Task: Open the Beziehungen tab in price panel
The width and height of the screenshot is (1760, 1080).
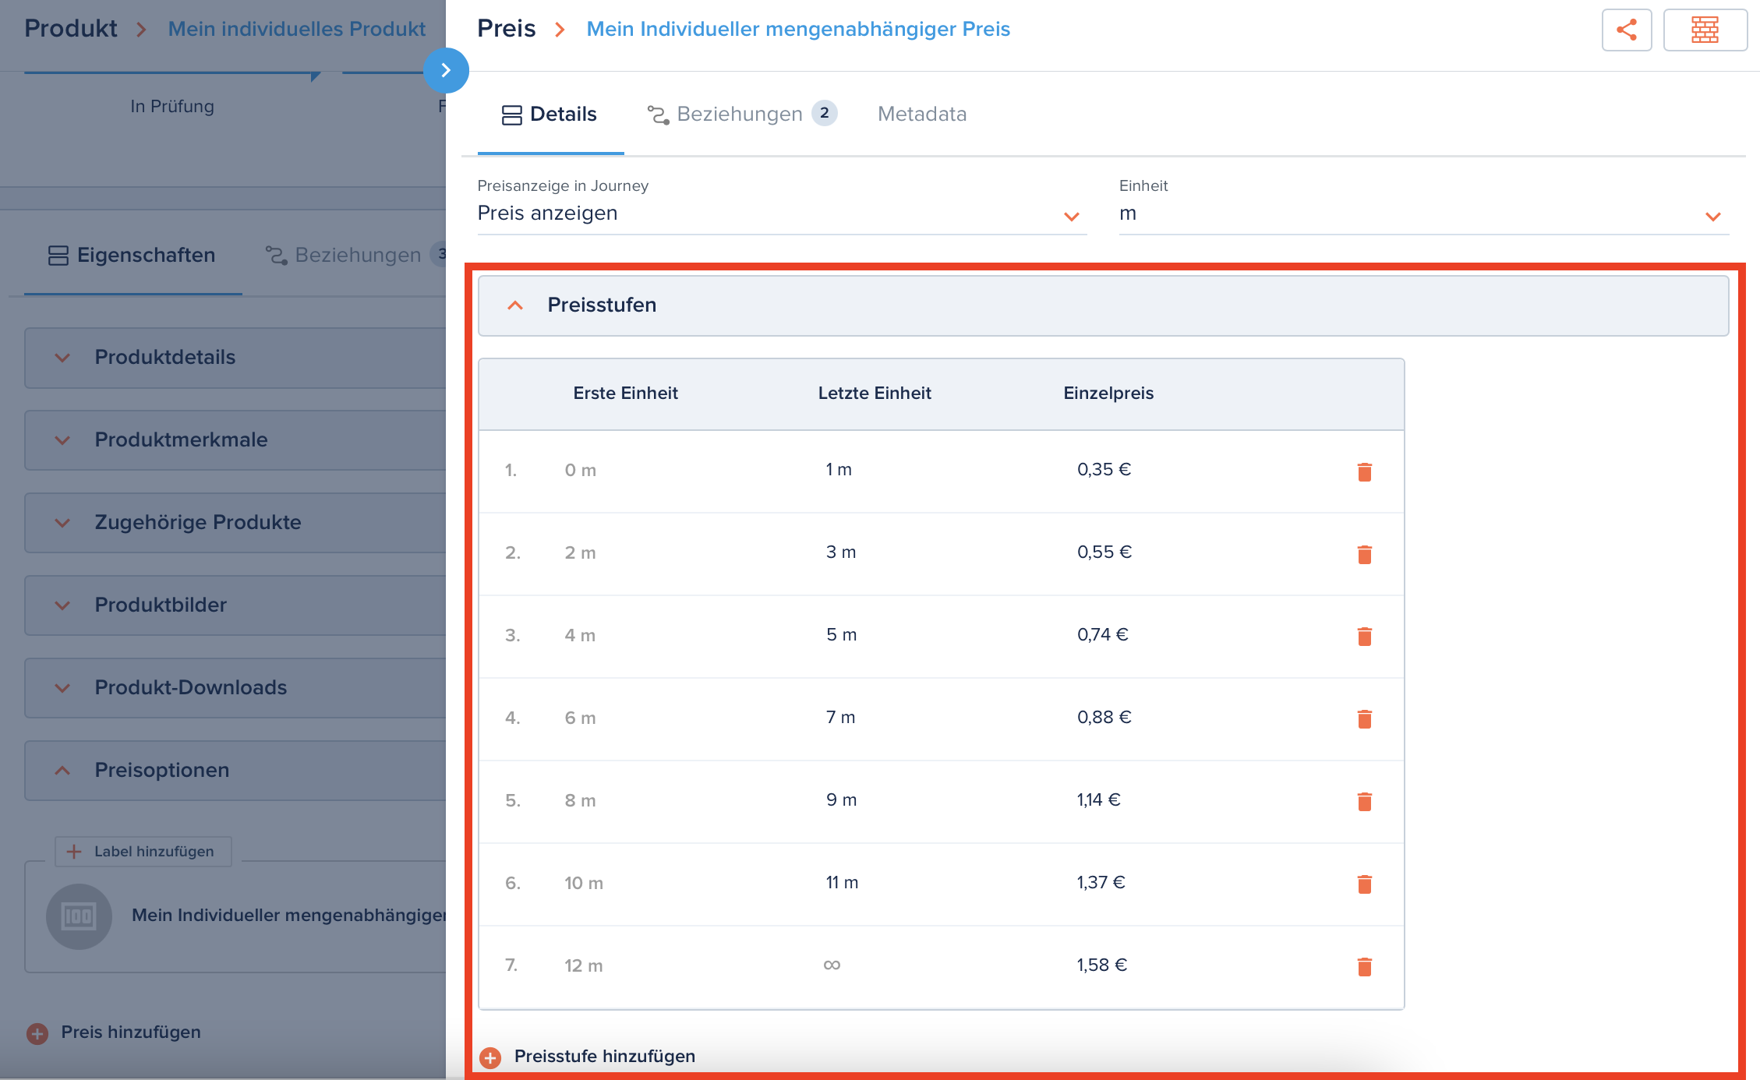Action: [742, 115]
